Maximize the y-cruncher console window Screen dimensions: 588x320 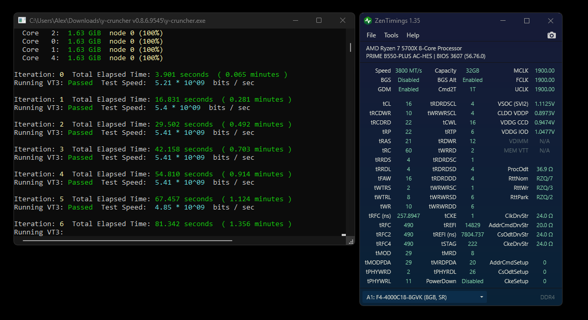pyautogui.click(x=319, y=20)
